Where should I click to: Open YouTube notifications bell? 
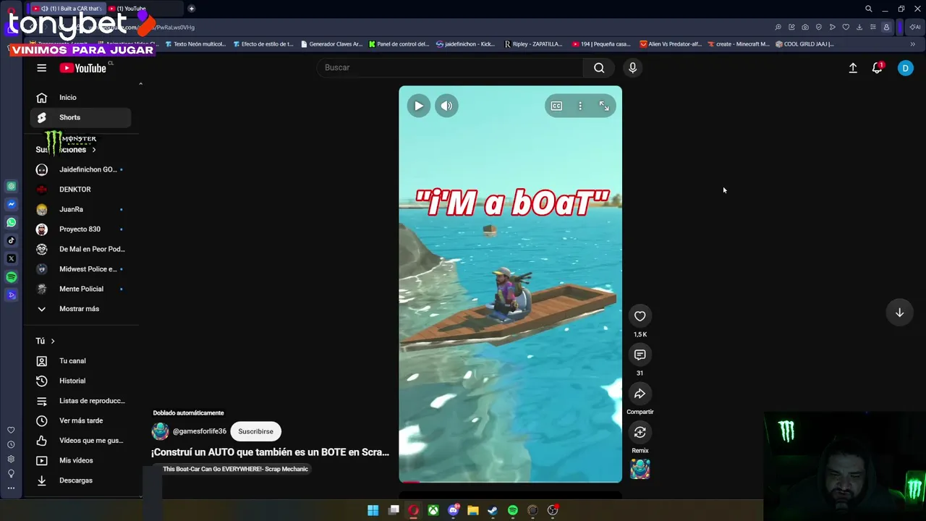click(x=878, y=68)
